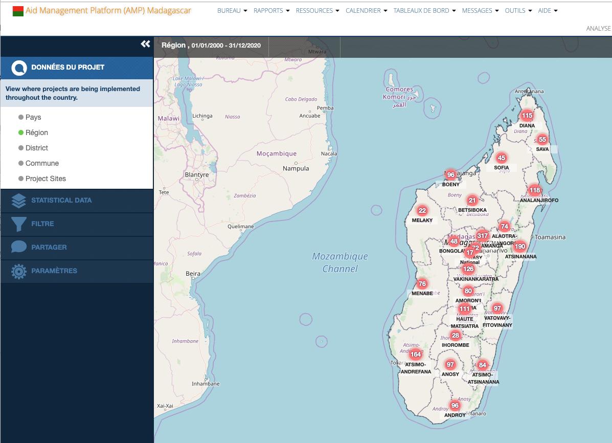Image resolution: width=612 pixels, height=443 pixels.
Task: Switch to District level view
Action: tap(21, 148)
